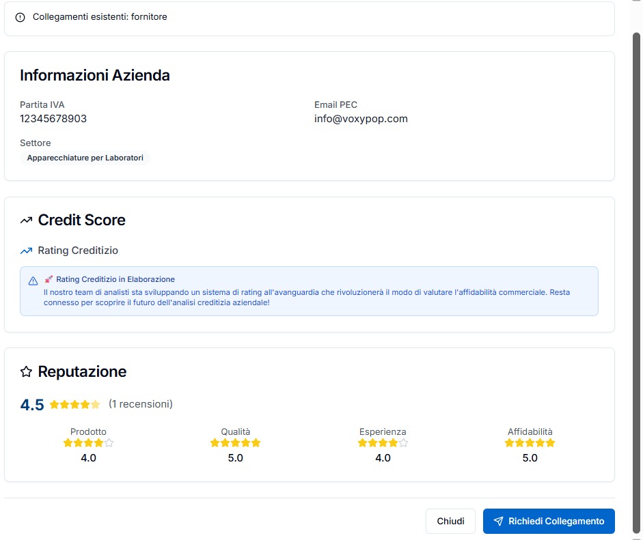The width and height of the screenshot is (643, 540).
Task: Click the warning triangle icon in rating notice
Action: tap(33, 281)
